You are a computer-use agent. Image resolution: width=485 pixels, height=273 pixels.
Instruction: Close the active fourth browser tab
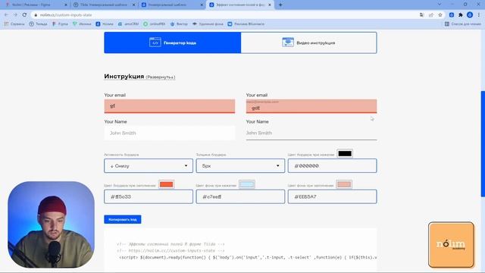coord(270,5)
